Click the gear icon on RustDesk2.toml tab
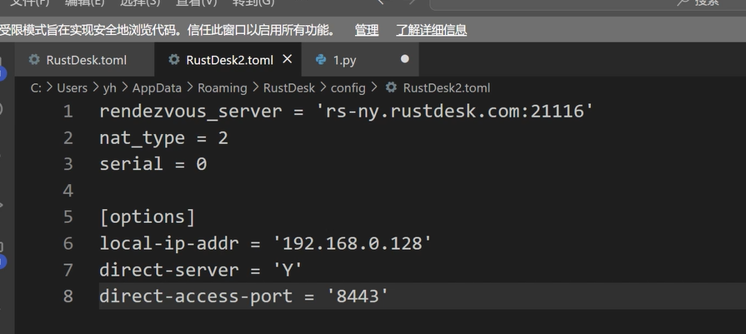This screenshot has width=746, height=334. (173, 60)
